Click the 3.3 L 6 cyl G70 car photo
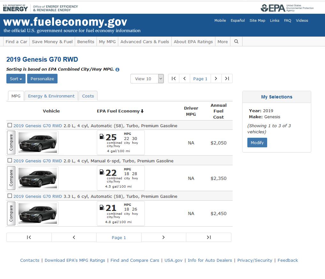Viewport: 325px width, 279px height. tap(38, 213)
